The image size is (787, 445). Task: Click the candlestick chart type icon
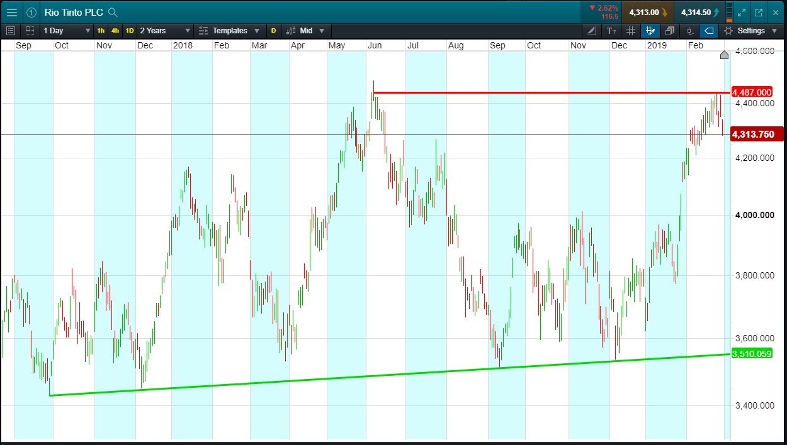tap(291, 30)
